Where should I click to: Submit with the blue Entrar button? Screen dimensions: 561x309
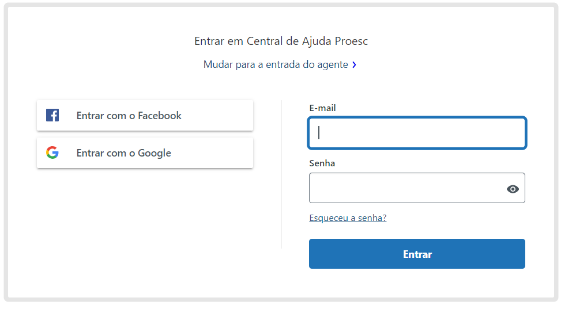pyautogui.click(x=417, y=254)
